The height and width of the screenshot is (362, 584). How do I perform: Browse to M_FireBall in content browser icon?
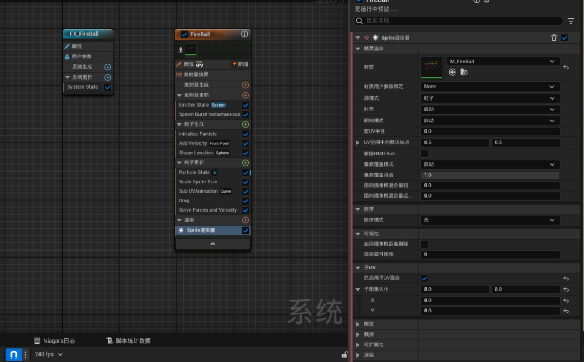(x=464, y=72)
